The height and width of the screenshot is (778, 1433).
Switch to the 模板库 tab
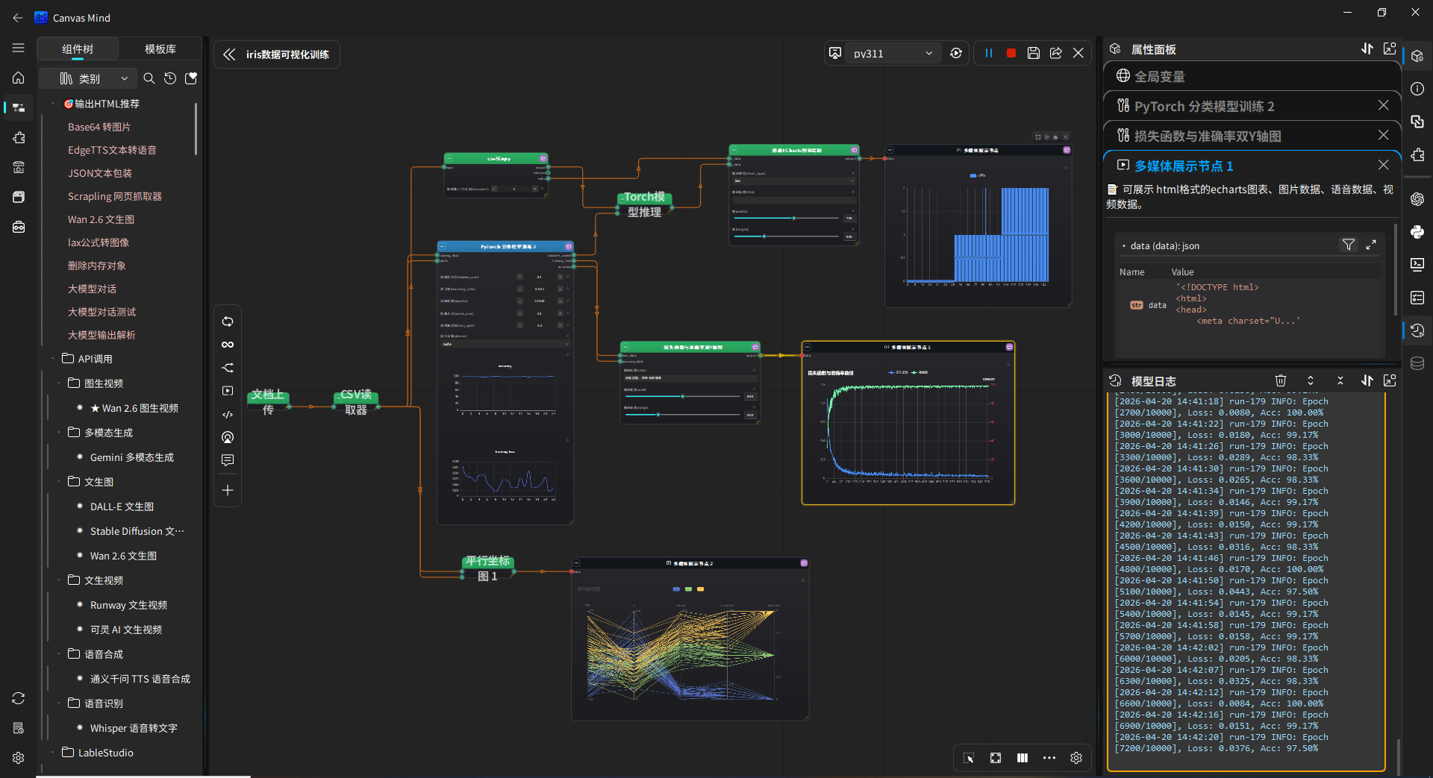coord(160,49)
